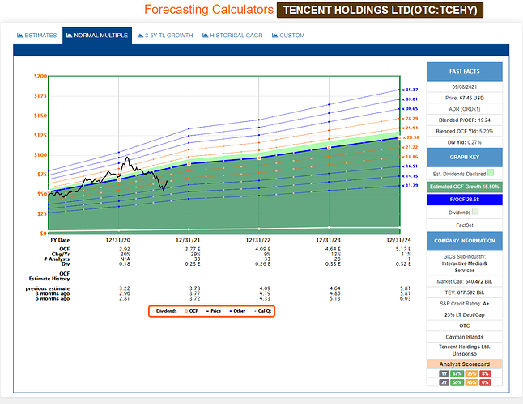The width and height of the screenshot is (523, 404).
Task: Click the Blended P/OCF: 19.24 fact
Action: pos(464,120)
